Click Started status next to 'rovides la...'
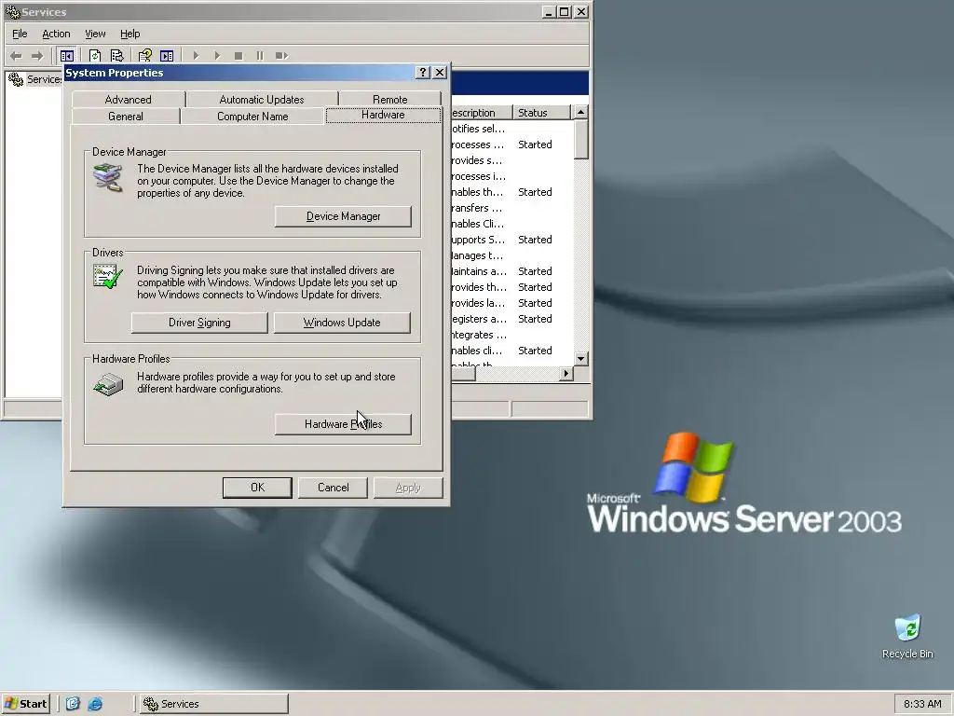The width and height of the screenshot is (954, 716). point(535,303)
